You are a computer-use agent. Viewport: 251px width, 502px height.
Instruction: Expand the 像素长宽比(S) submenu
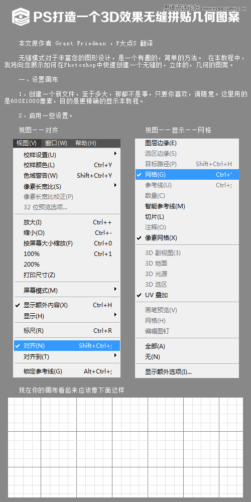pos(67,186)
